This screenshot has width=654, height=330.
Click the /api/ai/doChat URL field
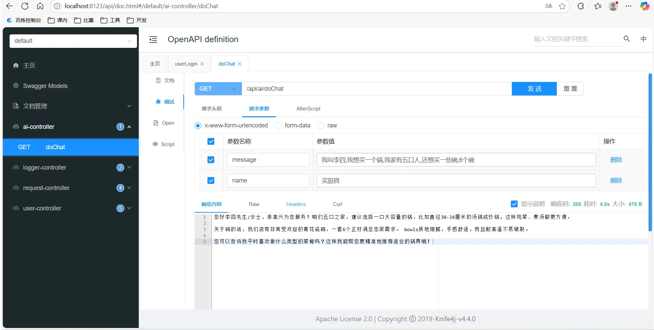pos(377,89)
